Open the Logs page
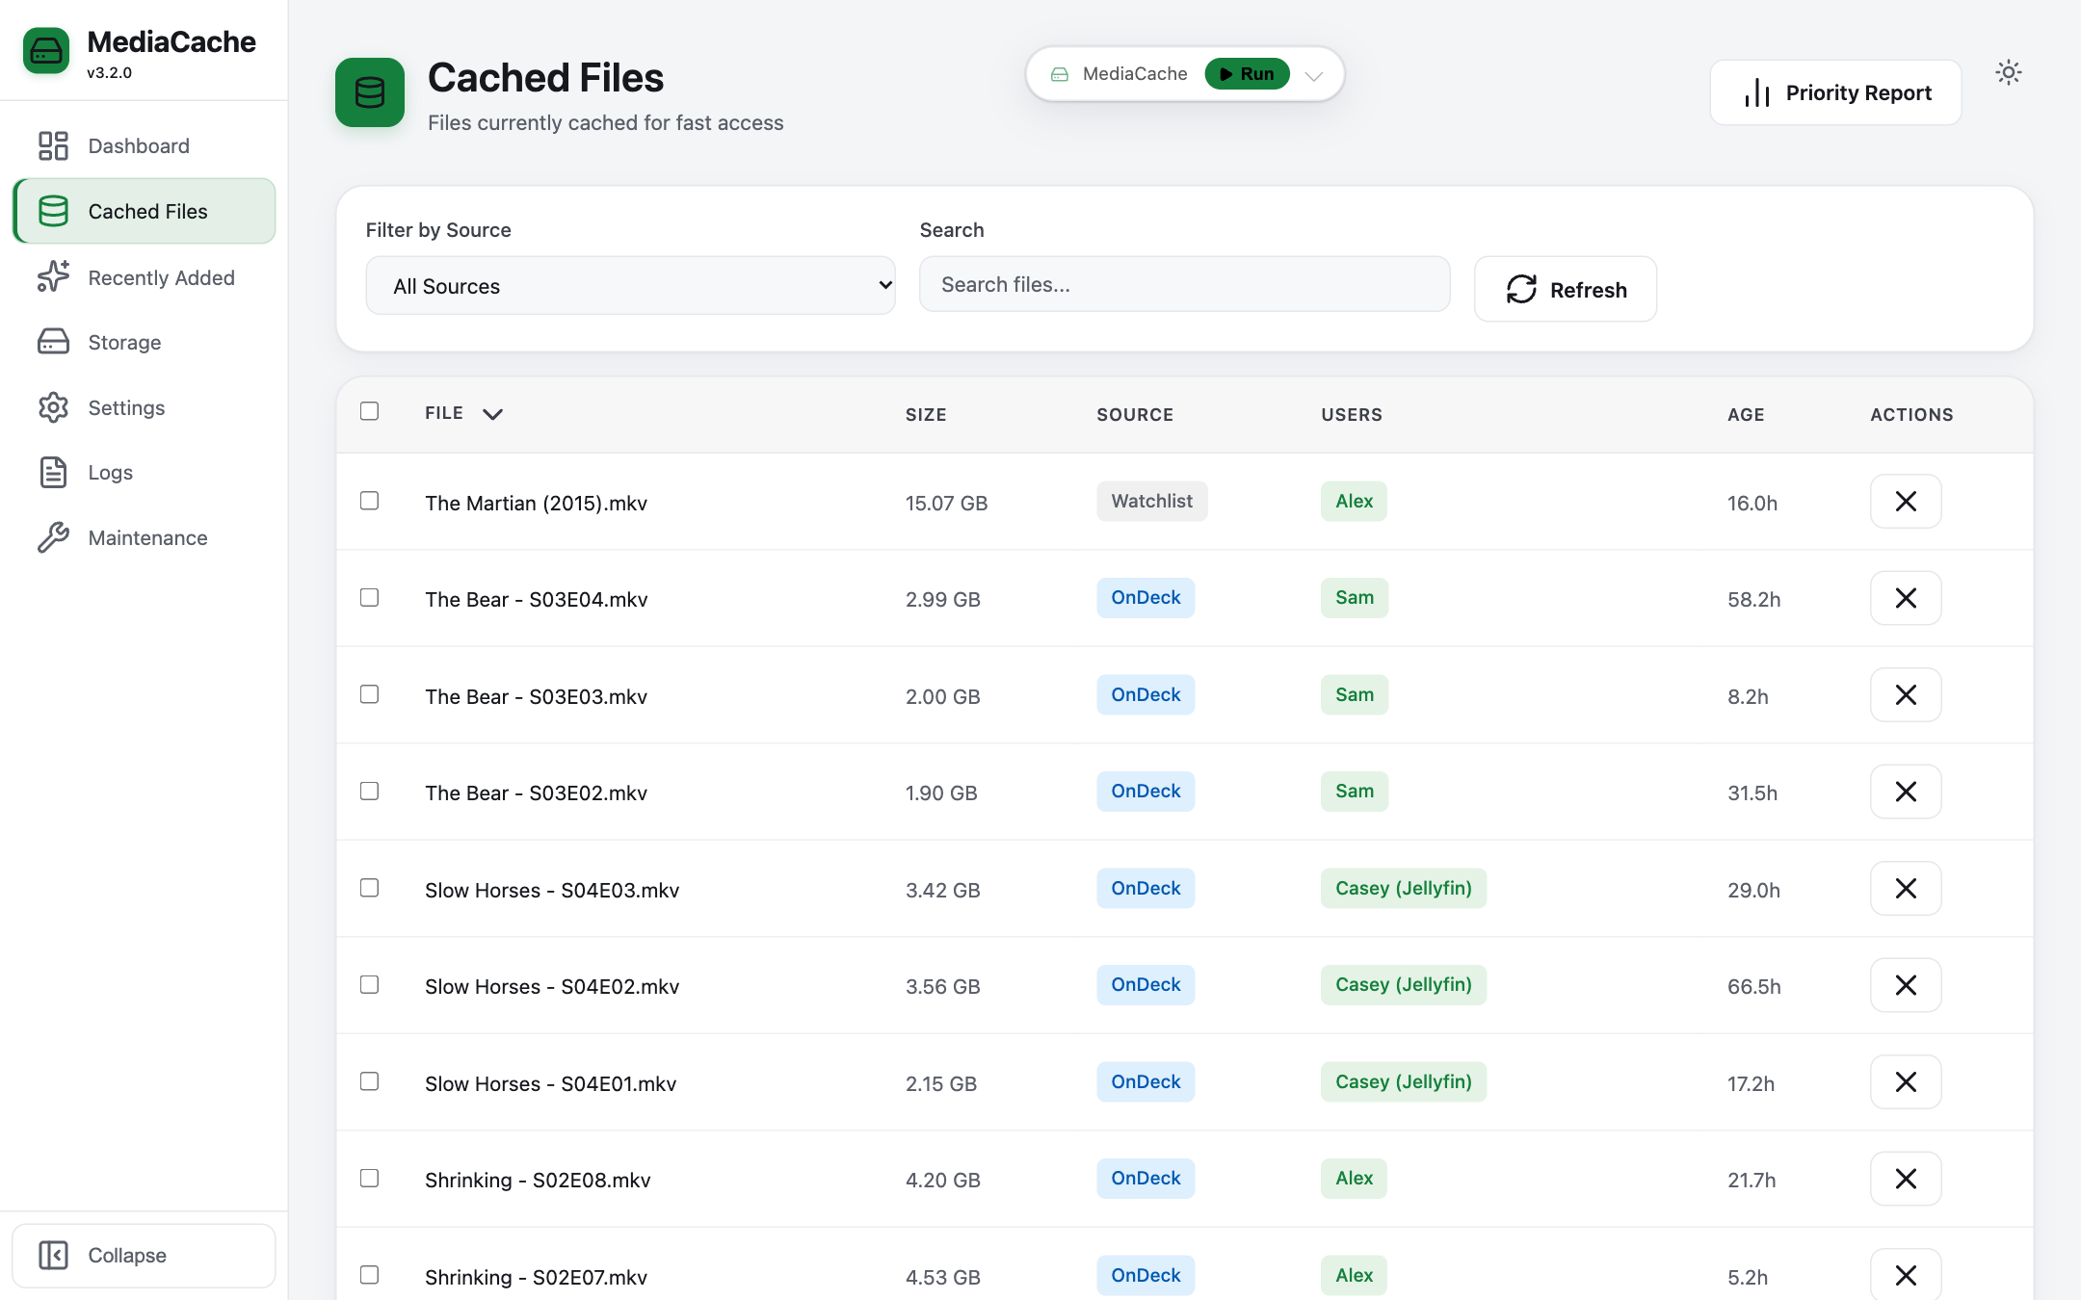Screen dimensions: 2081x1300 tap(144, 472)
